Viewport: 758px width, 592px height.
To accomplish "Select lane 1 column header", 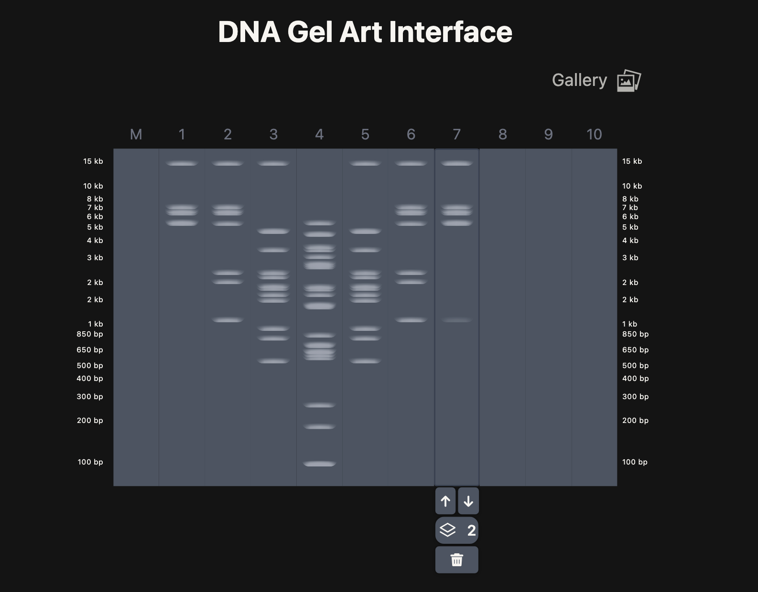I will coord(182,135).
